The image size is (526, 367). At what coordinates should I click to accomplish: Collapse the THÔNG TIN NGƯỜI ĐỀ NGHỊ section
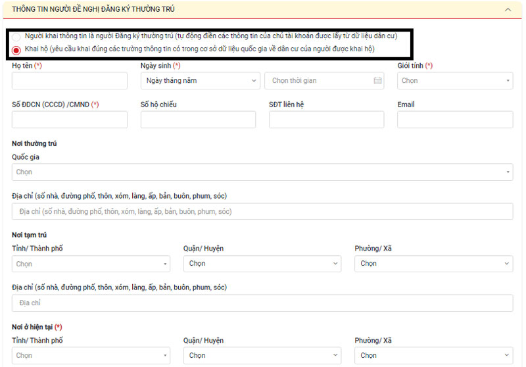(507, 10)
